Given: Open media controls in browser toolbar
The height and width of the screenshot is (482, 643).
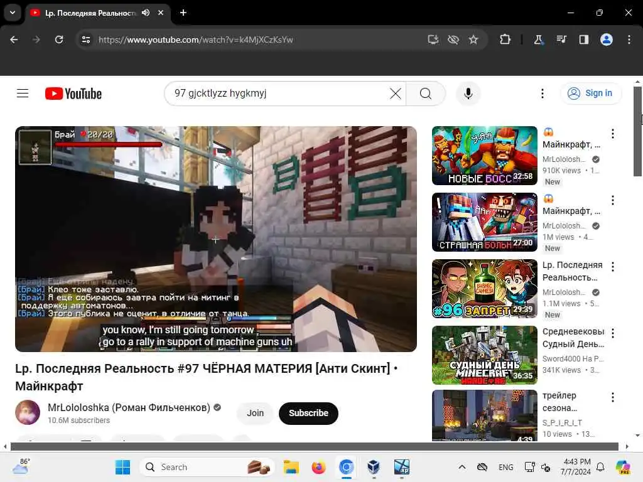Looking at the screenshot, I should (x=561, y=40).
